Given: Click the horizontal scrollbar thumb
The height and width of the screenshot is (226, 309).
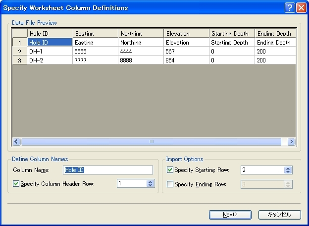Looking at the screenshot, I should click(x=152, y=141).
